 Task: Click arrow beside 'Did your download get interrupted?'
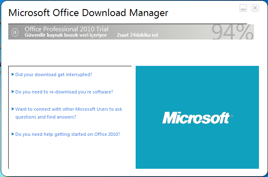tap(13, 75)
